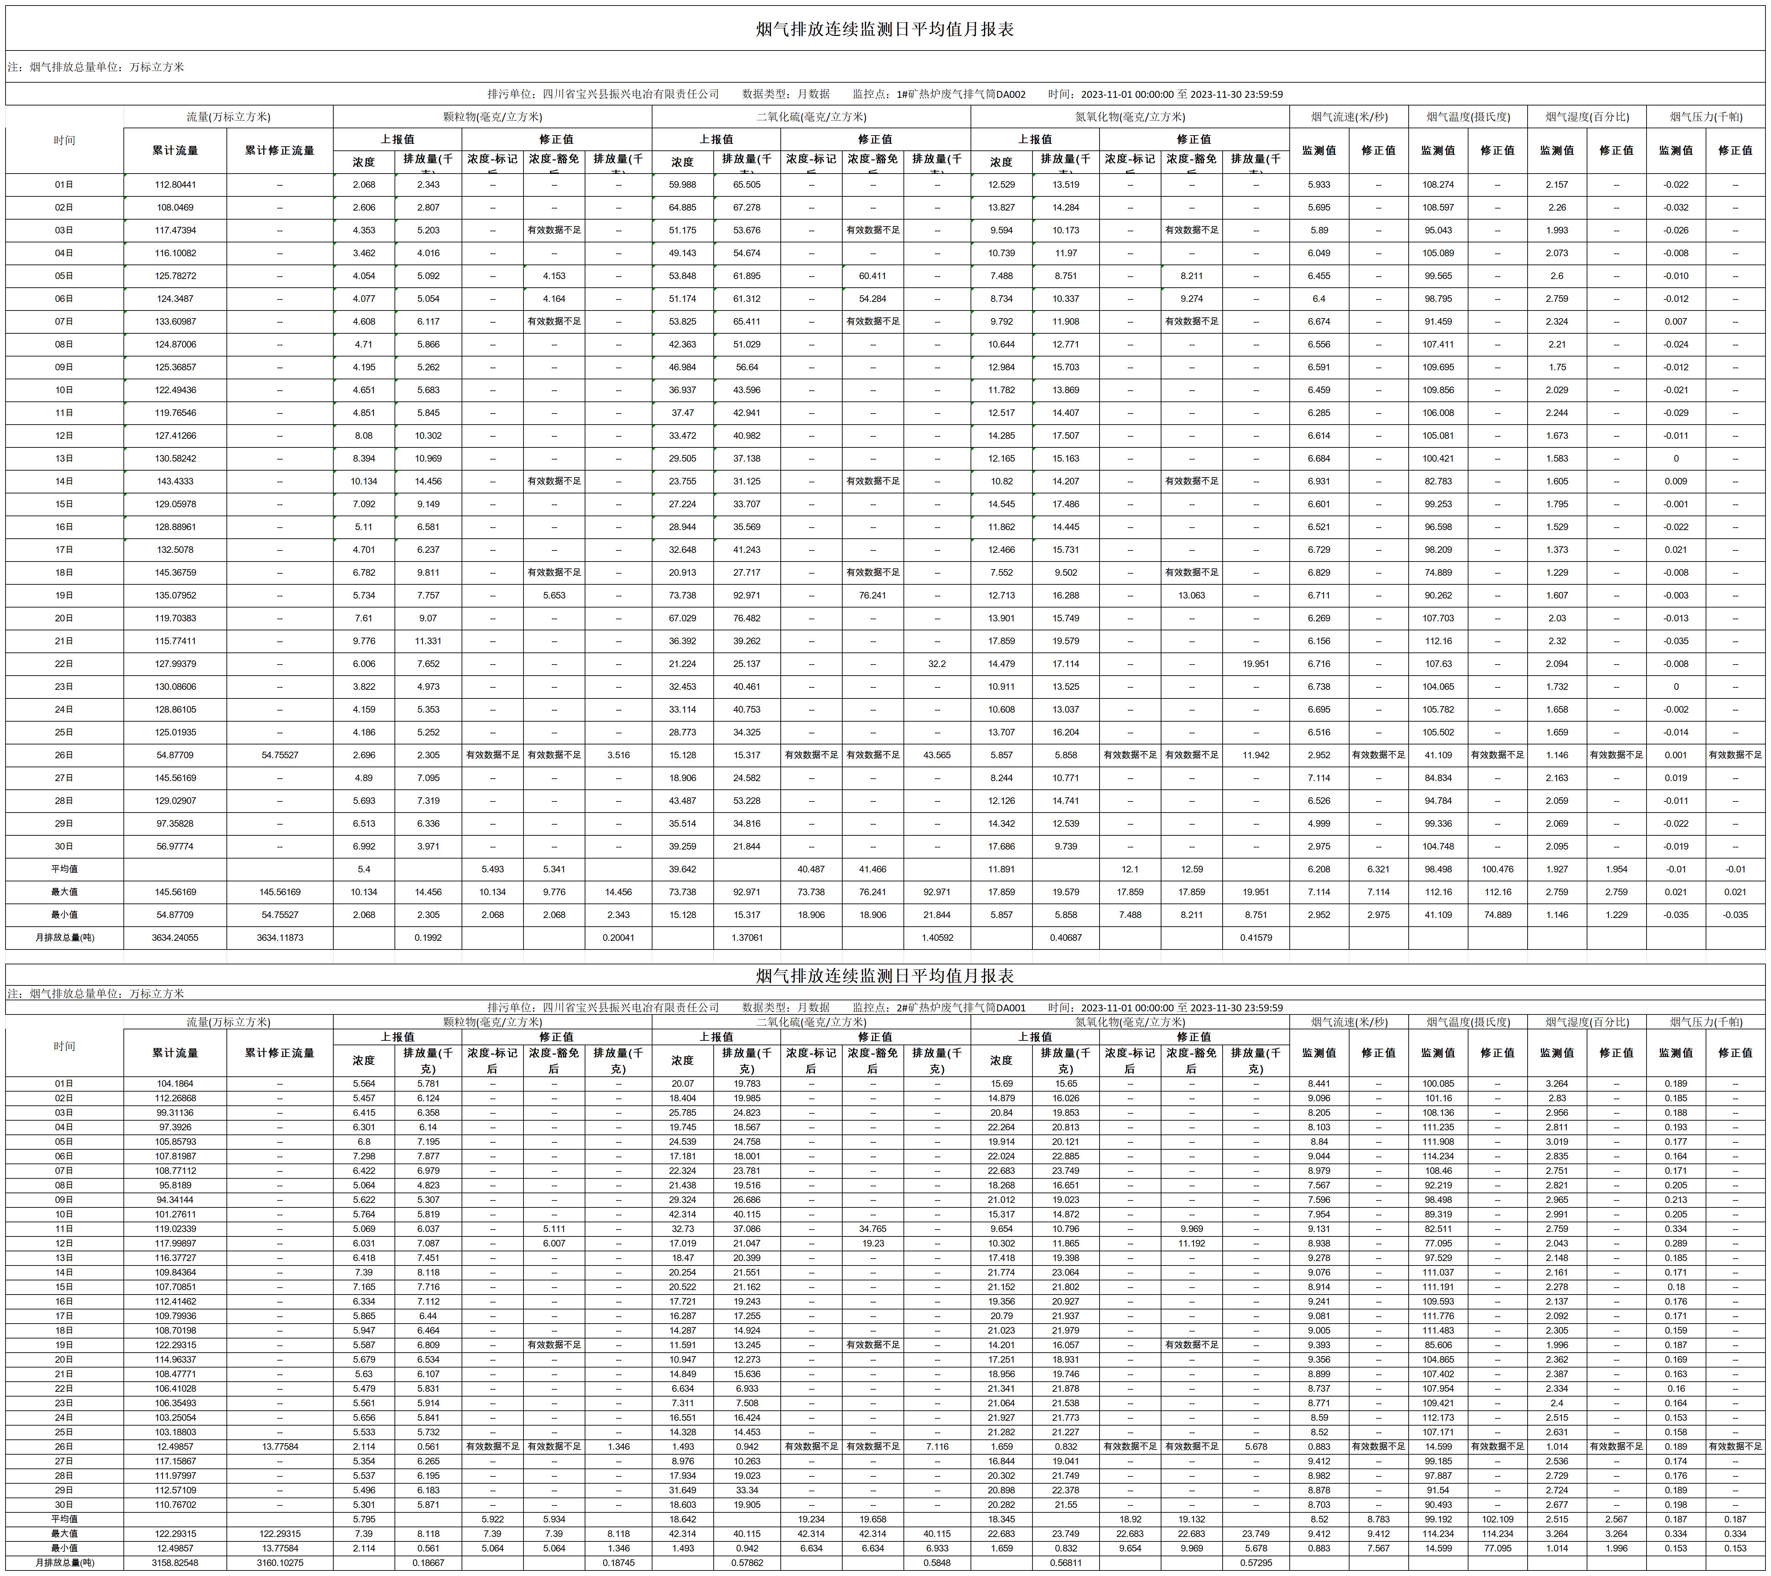Select flow value 130.58242
Image resolution: width=1771 pixels, height=1576 pixels.
tap(175, 458)
